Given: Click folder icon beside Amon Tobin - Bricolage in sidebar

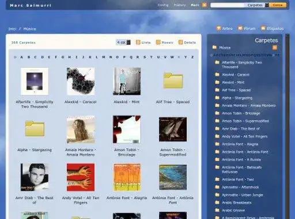Looking at the screenshot, I should [217, 113].
